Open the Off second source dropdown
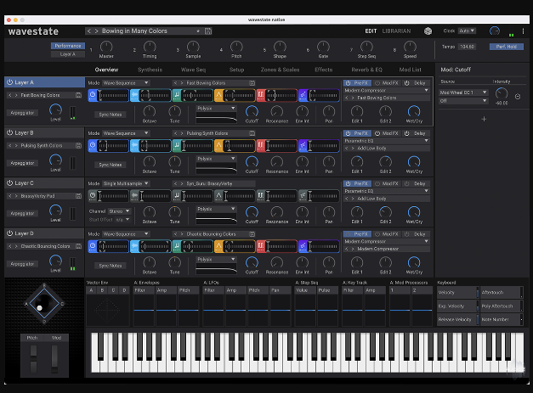The image size is (533, 393). point(463,101)
